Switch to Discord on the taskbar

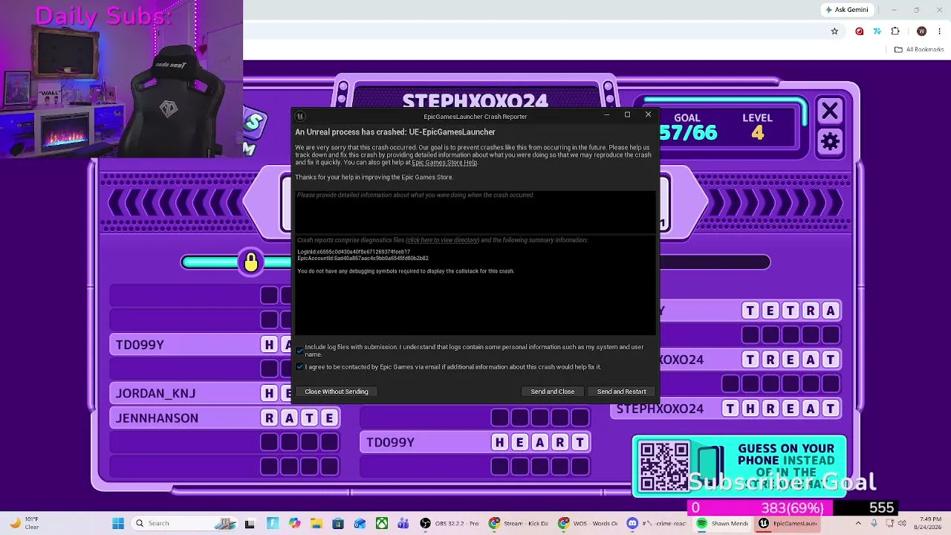click(657, 523)
